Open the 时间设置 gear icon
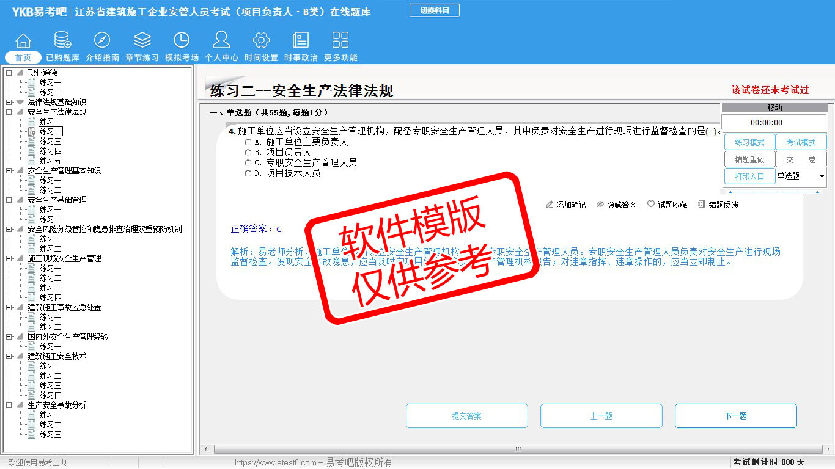The height and width of the screenshot is (469, 835). [261, 40]
